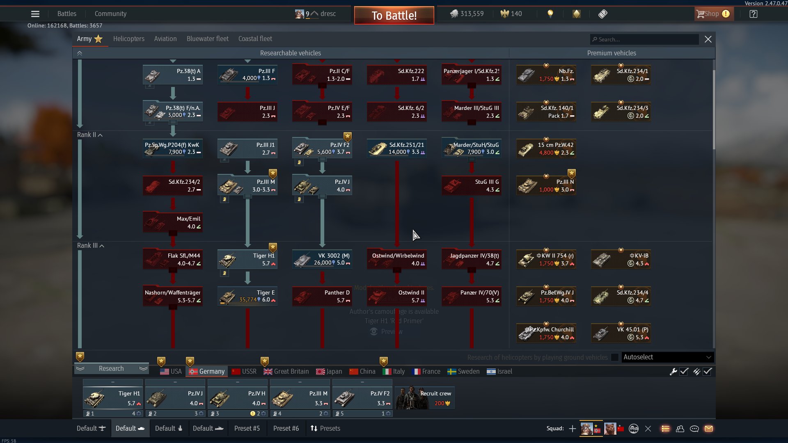Select Pz.IV H crew slot 3
788x443 pixels.
[x=238, y=398]
